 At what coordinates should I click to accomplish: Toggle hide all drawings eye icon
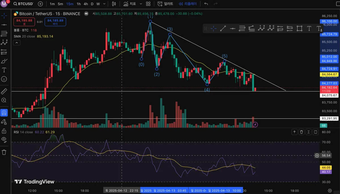(4, 139)
